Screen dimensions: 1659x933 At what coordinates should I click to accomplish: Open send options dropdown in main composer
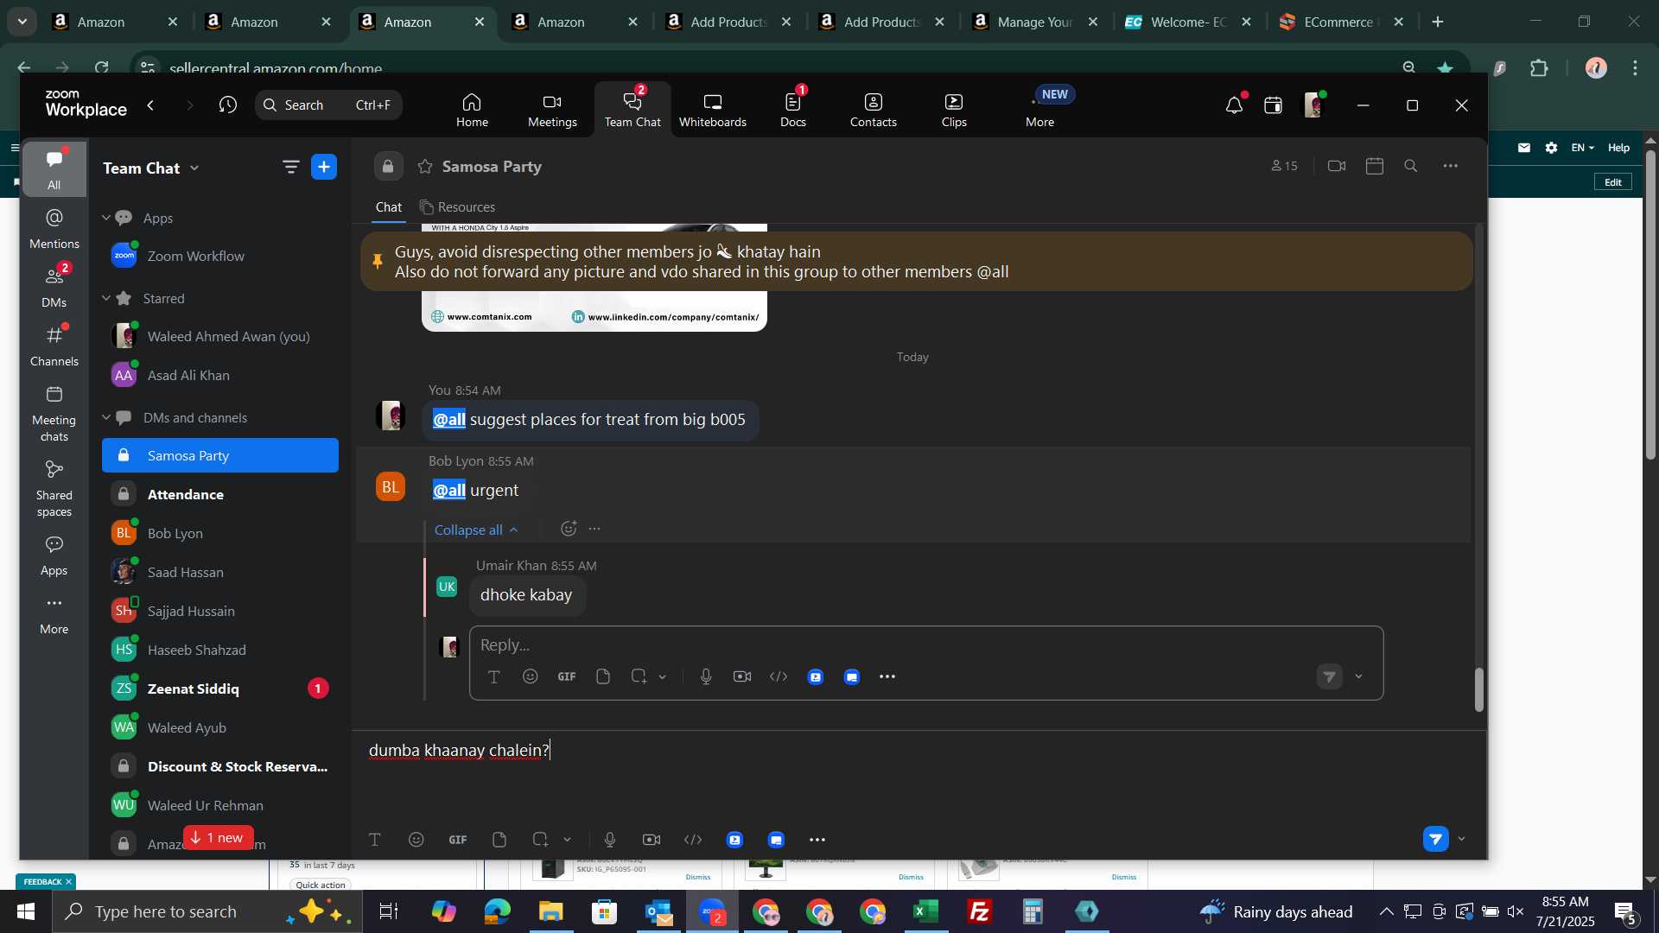pyautogui.click(x=1462, y=839)
